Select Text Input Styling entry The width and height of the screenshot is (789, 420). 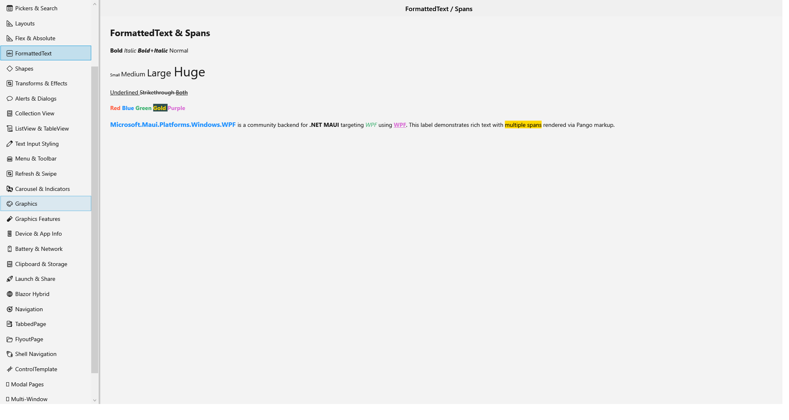46,144
